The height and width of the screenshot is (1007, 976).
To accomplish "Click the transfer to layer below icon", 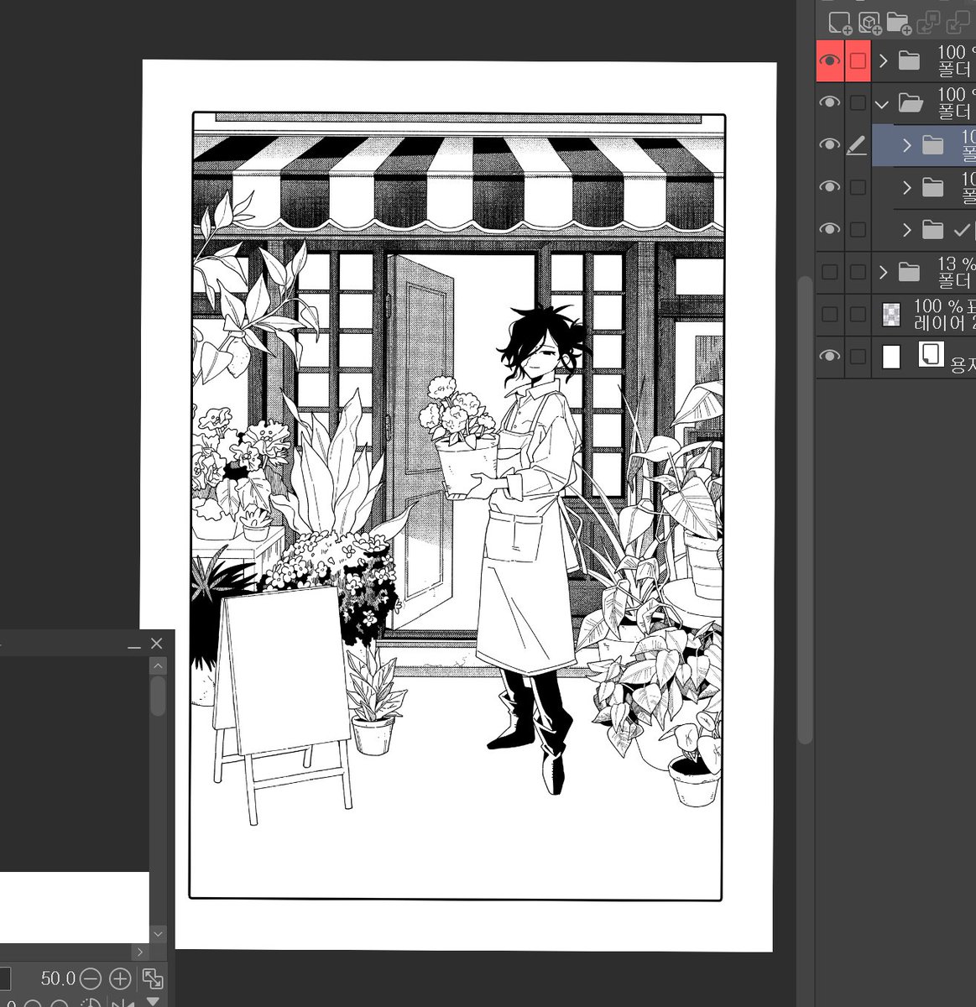I will click(926, 23).
